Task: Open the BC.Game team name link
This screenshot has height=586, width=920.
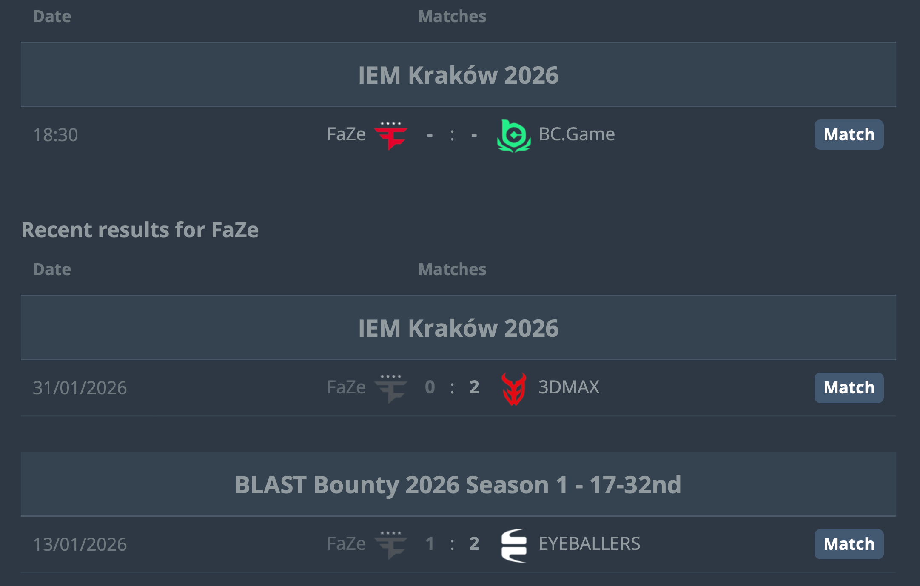Action: [x=576, y=134]
